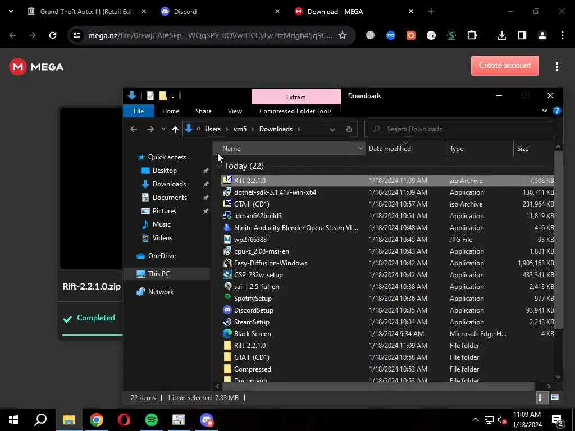
Task: Open Desktop in the navigation pane
Action: 165,171
